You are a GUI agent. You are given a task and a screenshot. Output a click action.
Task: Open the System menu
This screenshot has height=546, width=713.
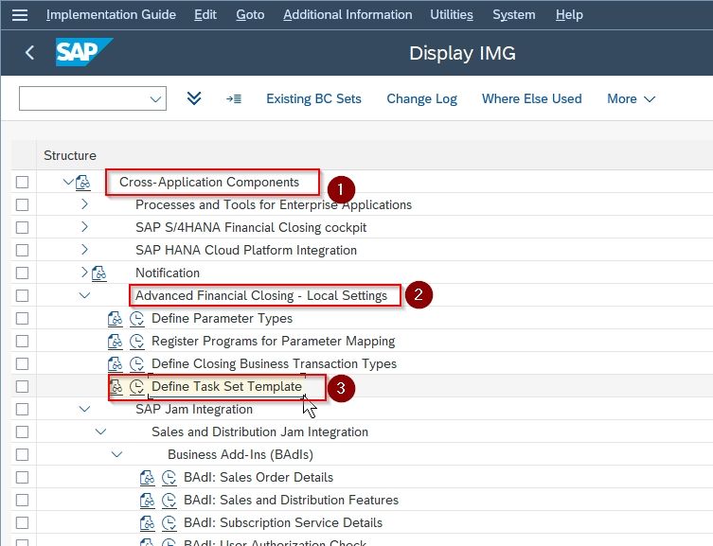pyautogui.click(x=514, y=14)
